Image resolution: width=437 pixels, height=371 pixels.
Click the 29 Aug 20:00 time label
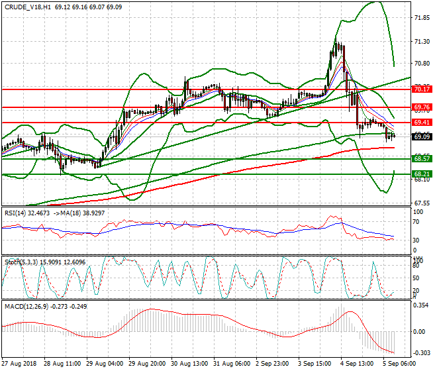147,364
